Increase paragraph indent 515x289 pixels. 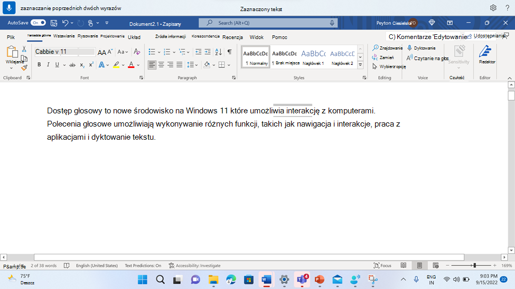click(208, 52)
